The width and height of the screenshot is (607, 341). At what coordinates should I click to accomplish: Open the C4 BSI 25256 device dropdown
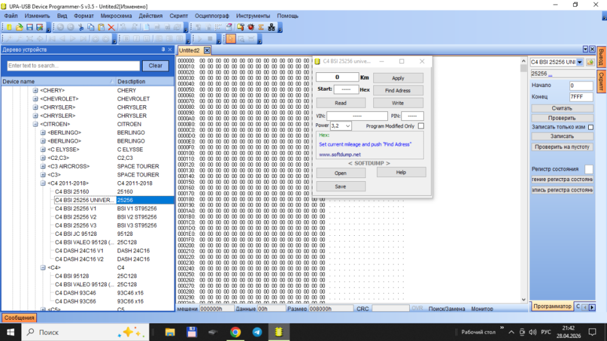[579, 62]
